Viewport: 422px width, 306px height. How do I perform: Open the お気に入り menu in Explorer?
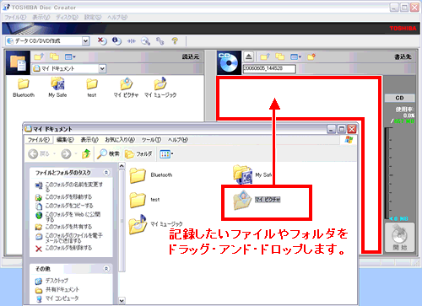tap(120, 140)
